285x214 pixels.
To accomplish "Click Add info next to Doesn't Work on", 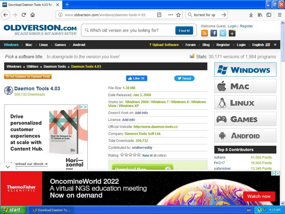I will click(141, 113).
